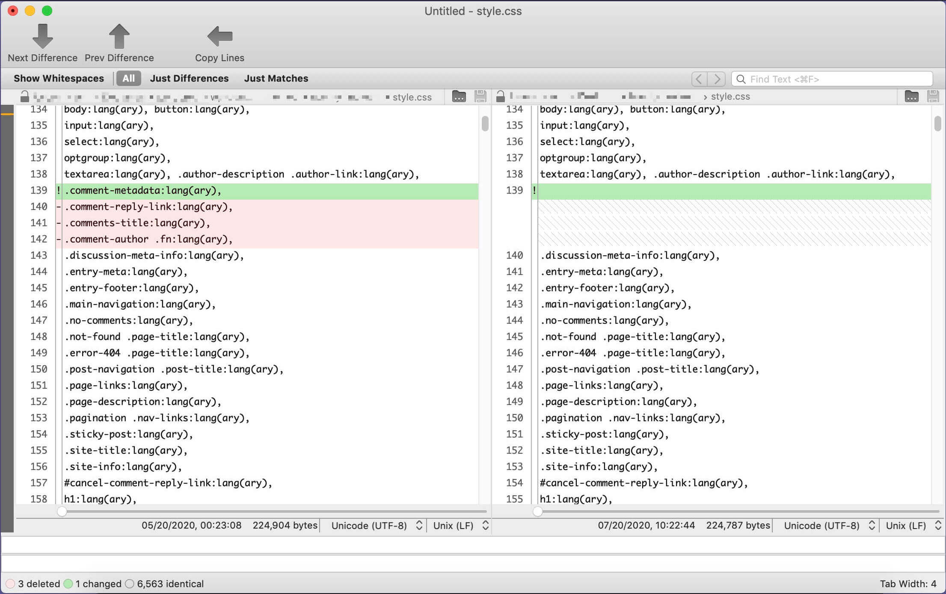Click the orange marker in difference overview strip
This screenshot has width=946, height=594.
(x=7, y=114)
